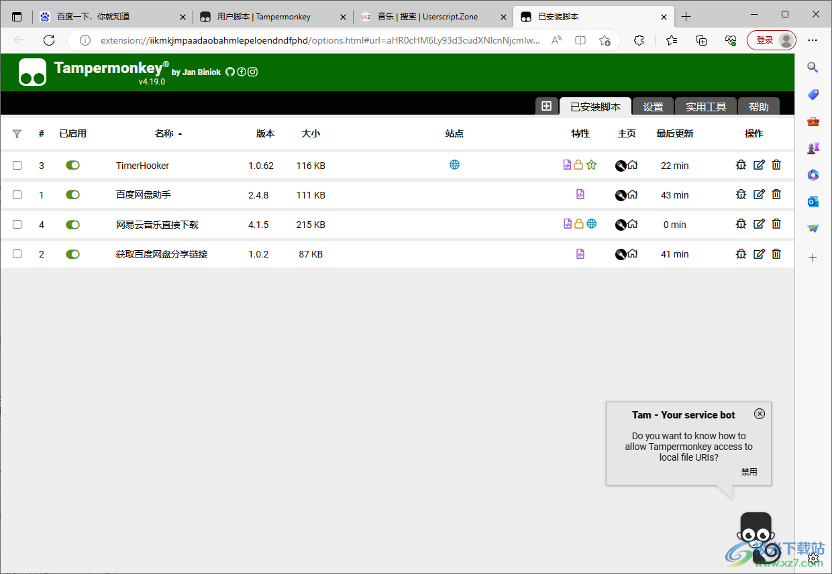The width and height of the screenshot is (832, 574).
Task: Select checkbox for TimerHooker row
Action: click(x=17, y=165)
